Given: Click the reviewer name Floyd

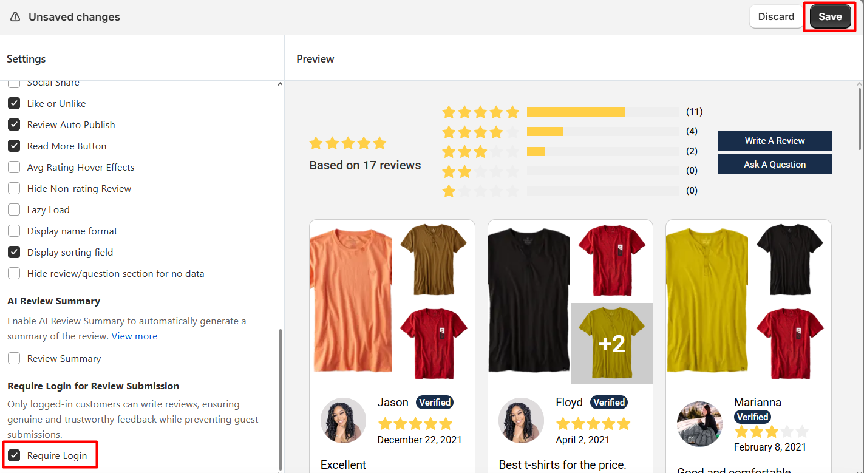Looking at the screenshot, I should tap(569, 402).
